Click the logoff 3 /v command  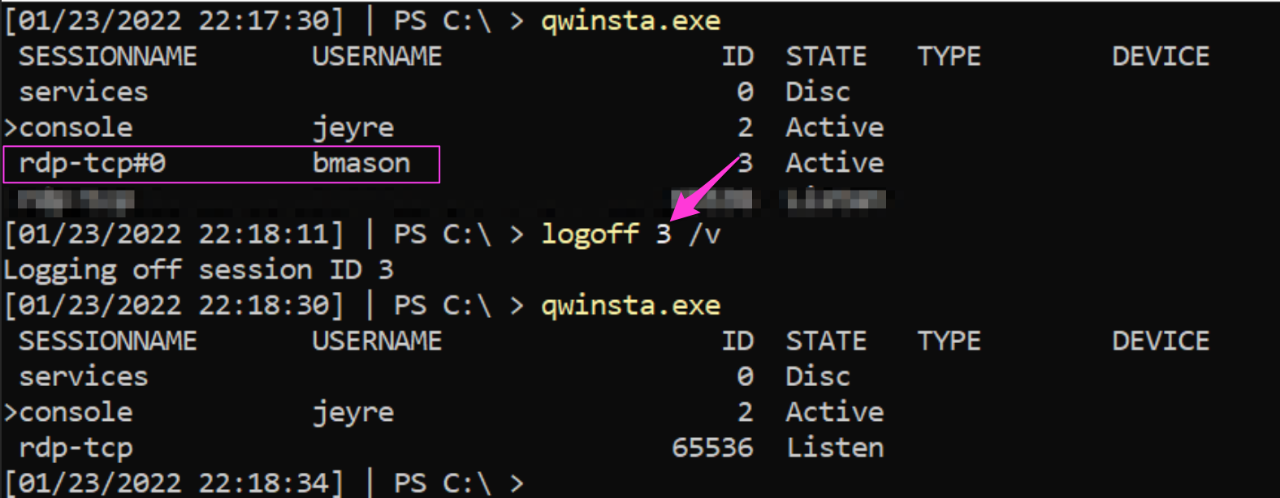[630, 234]
